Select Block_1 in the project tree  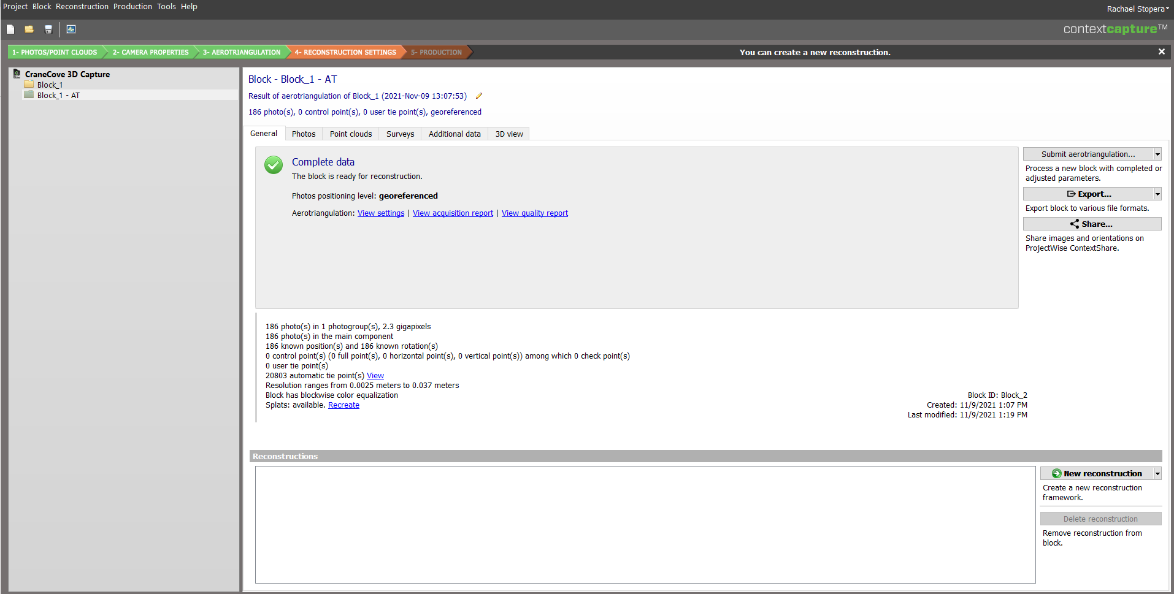pos(50,85)
